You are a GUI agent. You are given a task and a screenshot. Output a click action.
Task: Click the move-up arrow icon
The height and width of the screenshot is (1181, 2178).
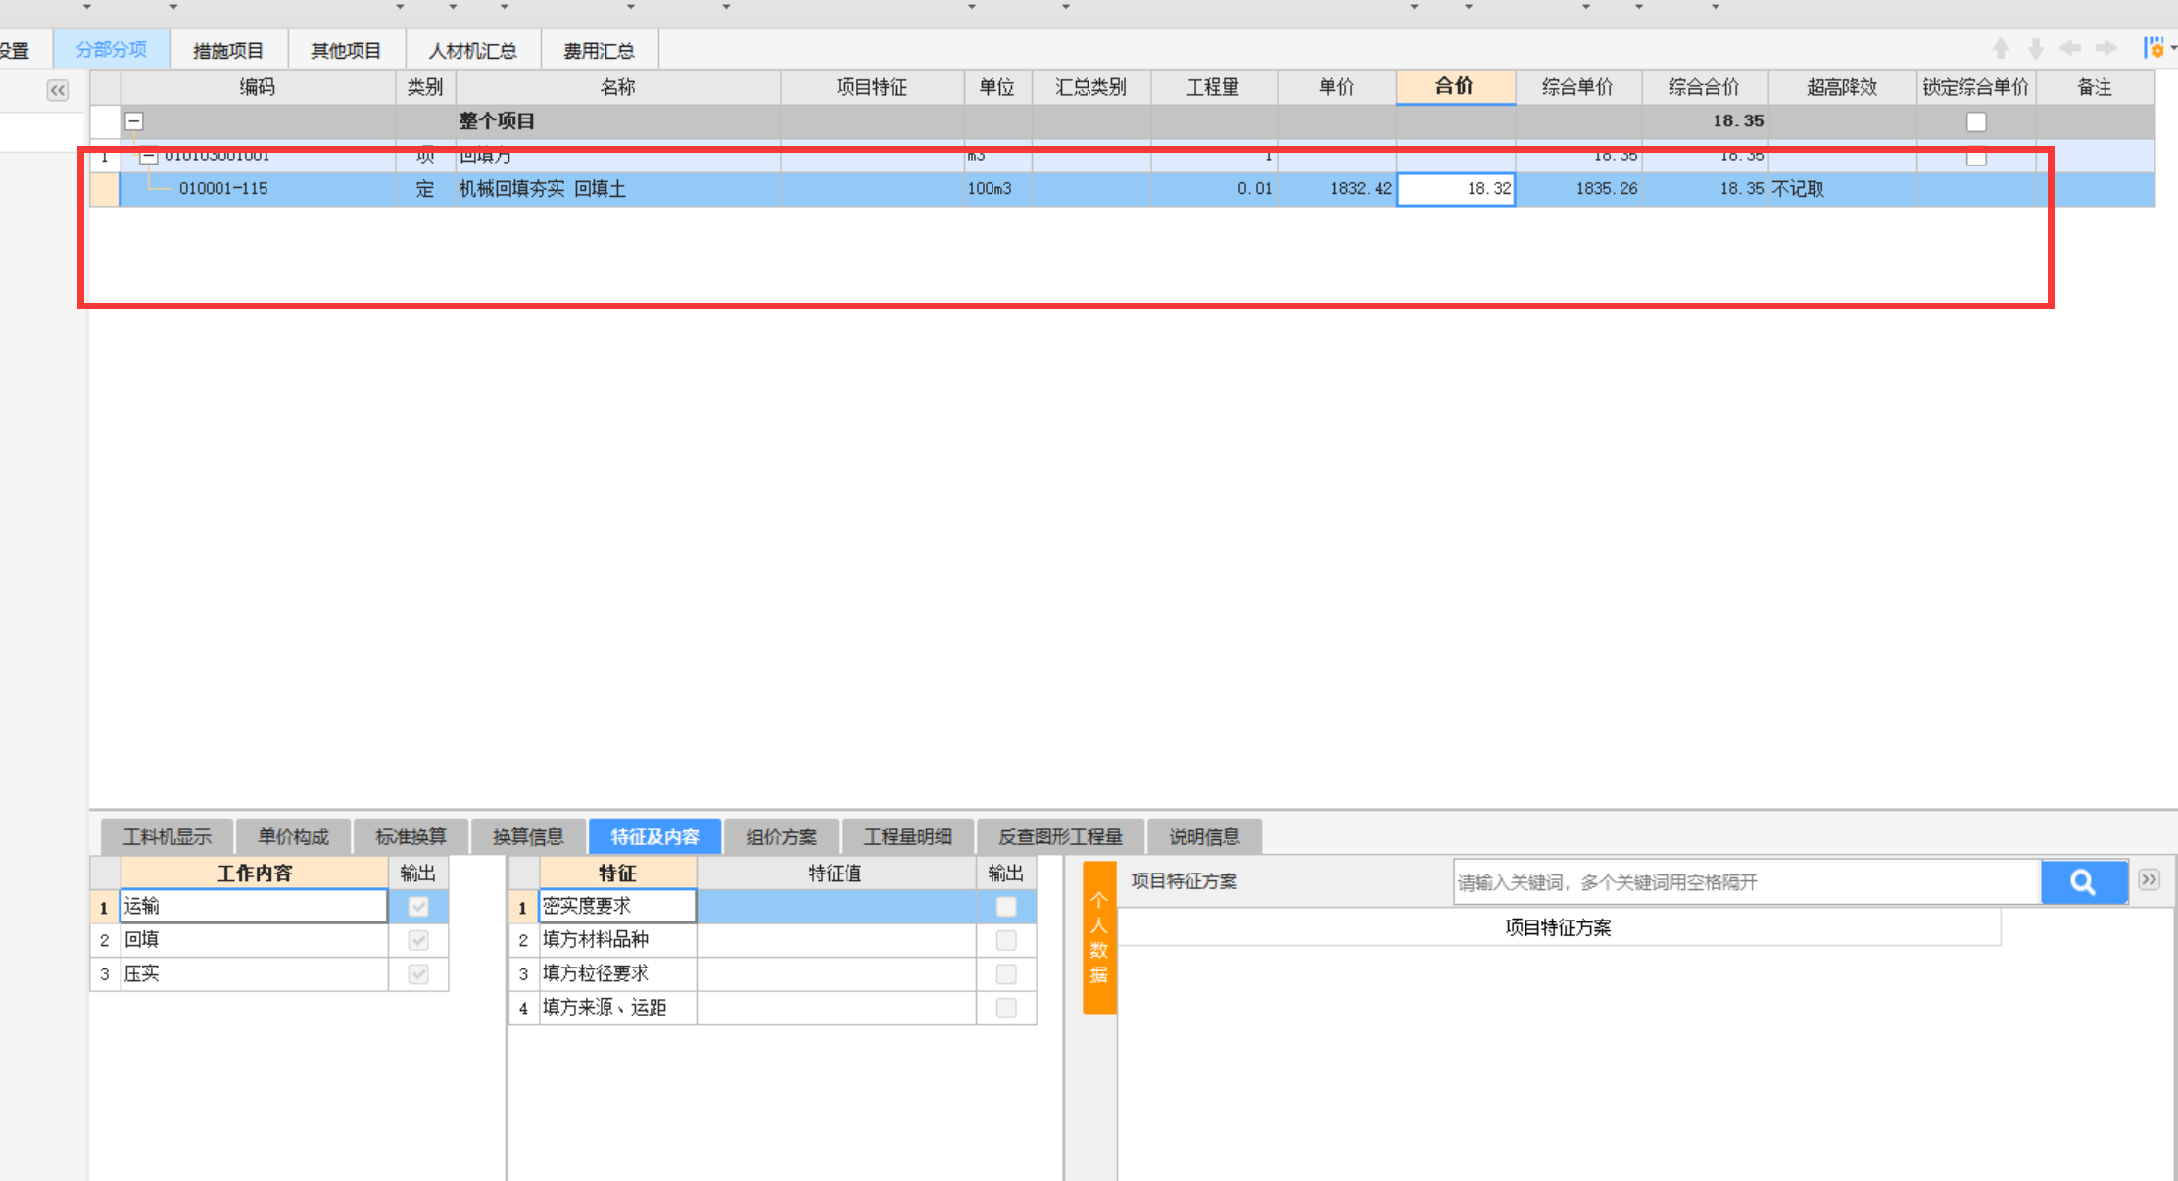point(2001,49)
